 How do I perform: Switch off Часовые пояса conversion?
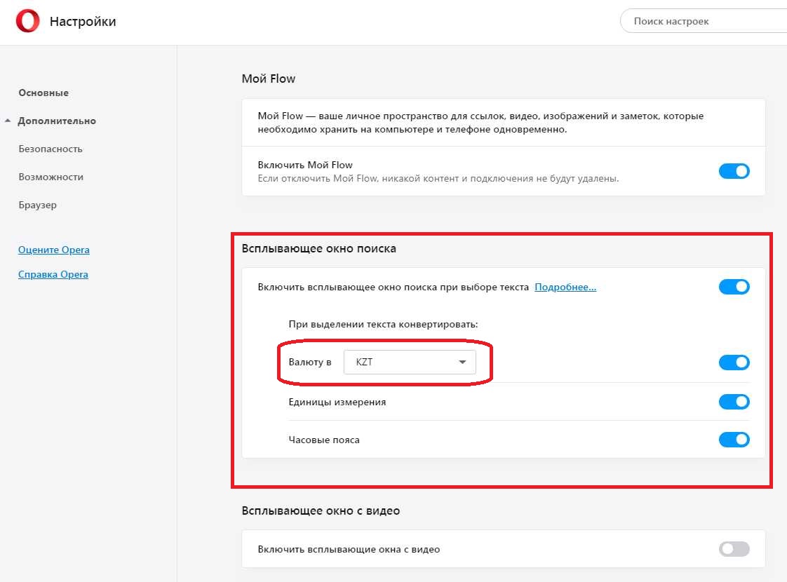tap(734, 440)
